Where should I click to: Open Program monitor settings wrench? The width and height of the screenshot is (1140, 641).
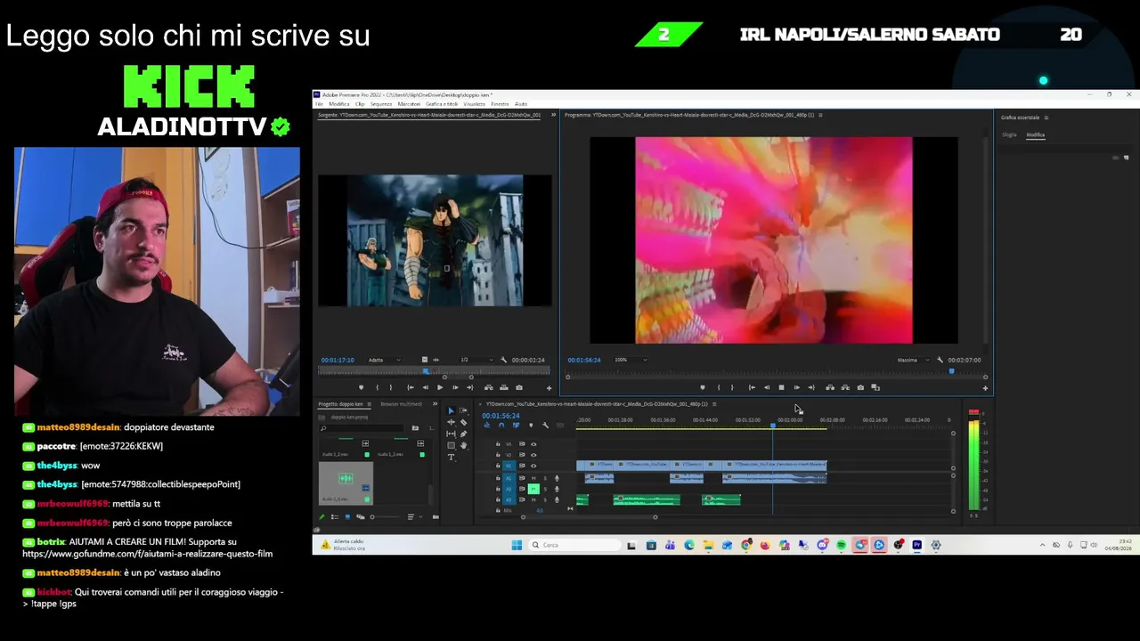pyautogui.click(x=940, y=360)
